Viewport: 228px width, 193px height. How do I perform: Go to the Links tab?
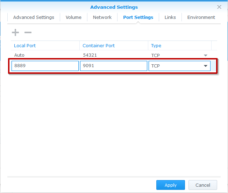point(170,17)
